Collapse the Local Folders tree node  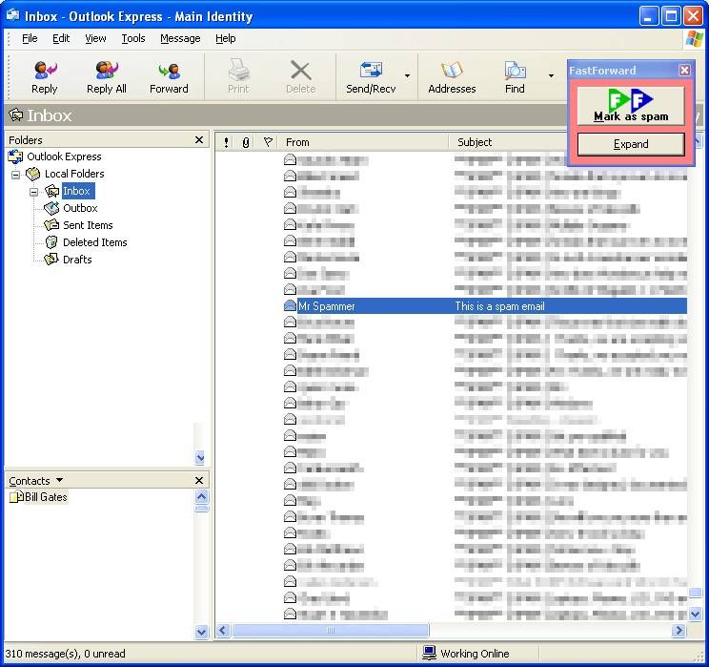click(x=16, y=175)
